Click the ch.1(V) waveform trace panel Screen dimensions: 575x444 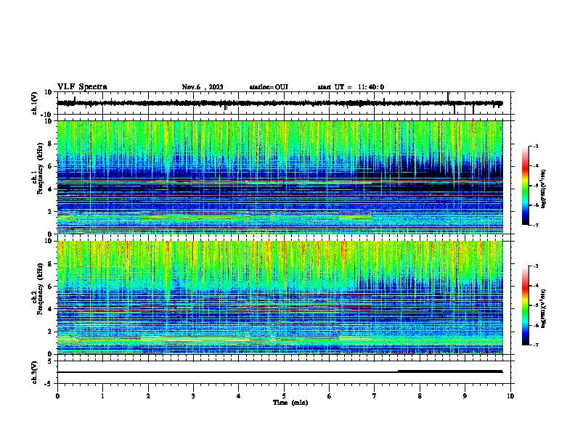(x=285, y=103)
